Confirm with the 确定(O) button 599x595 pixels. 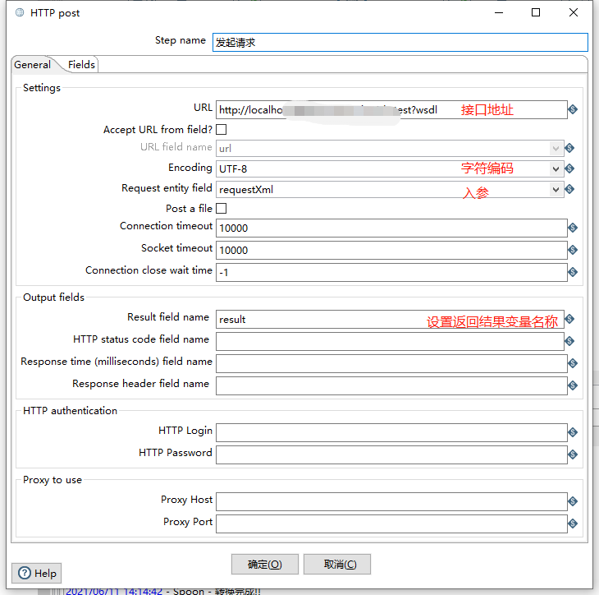coord(265,565)
